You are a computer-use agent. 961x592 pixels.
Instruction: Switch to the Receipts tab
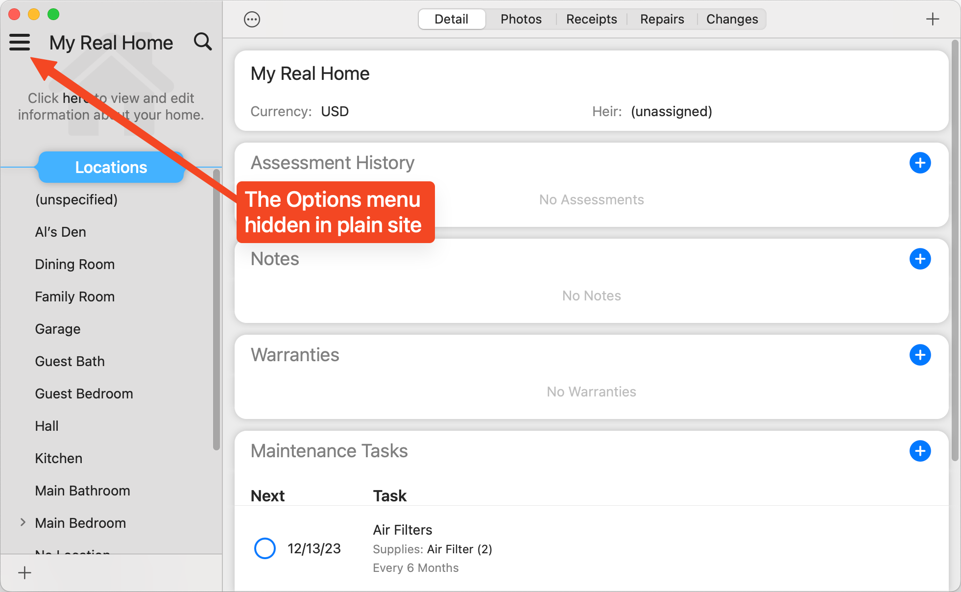[591, 20]
